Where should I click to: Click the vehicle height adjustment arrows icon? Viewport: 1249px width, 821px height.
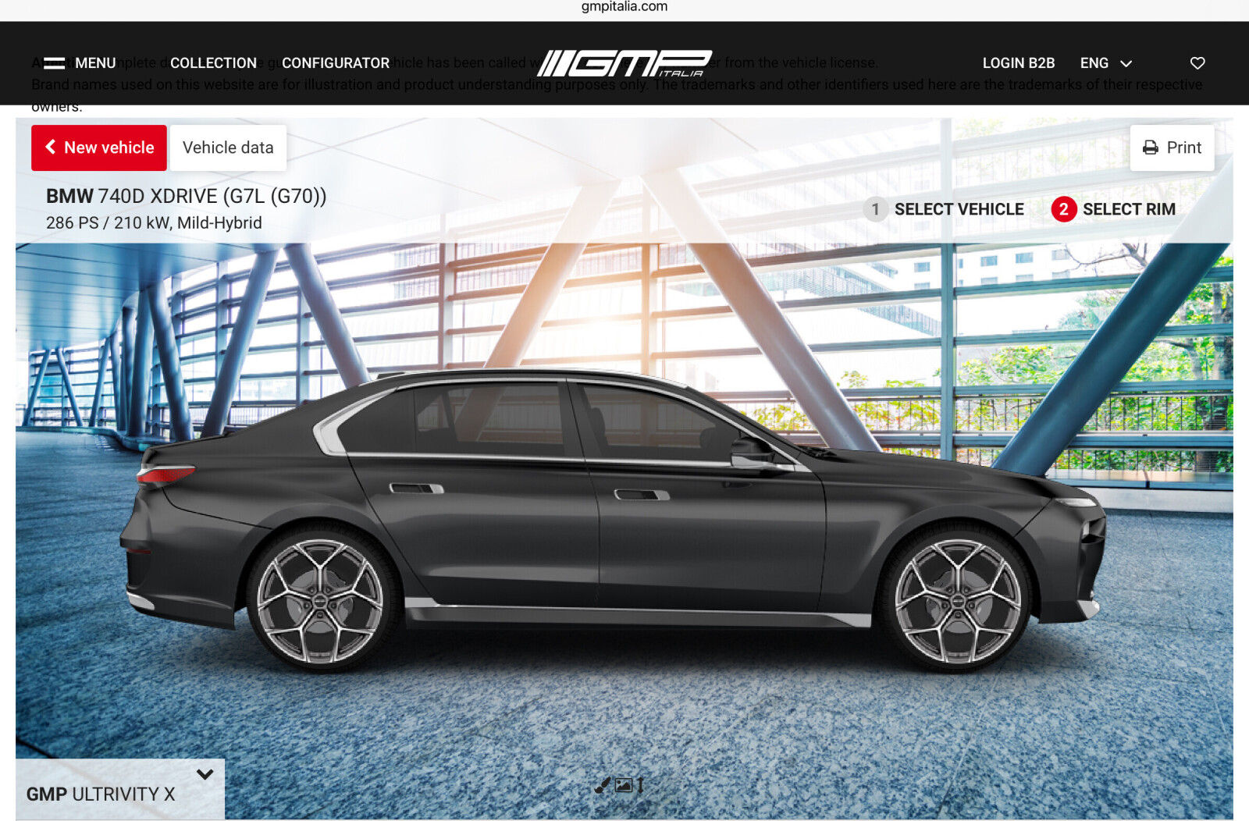(x=640, y=785)
